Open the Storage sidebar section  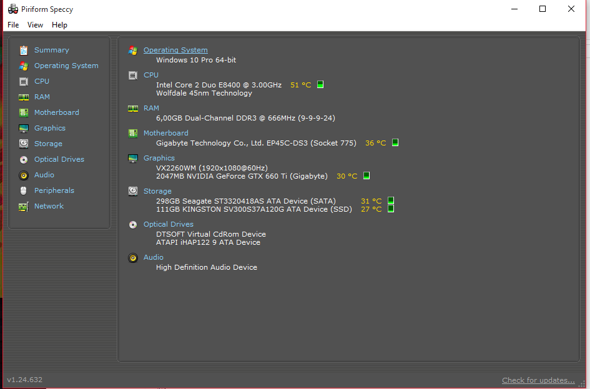[x=48, y=144]
